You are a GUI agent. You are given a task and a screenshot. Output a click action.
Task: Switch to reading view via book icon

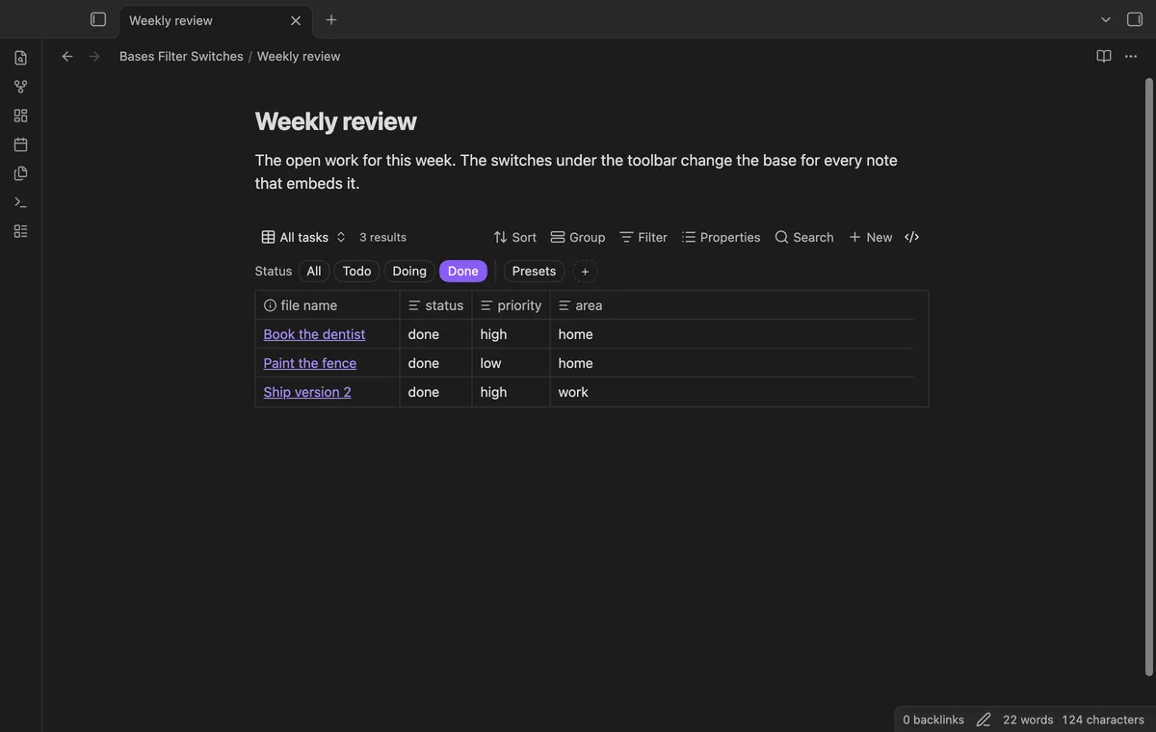[1104, 57]
